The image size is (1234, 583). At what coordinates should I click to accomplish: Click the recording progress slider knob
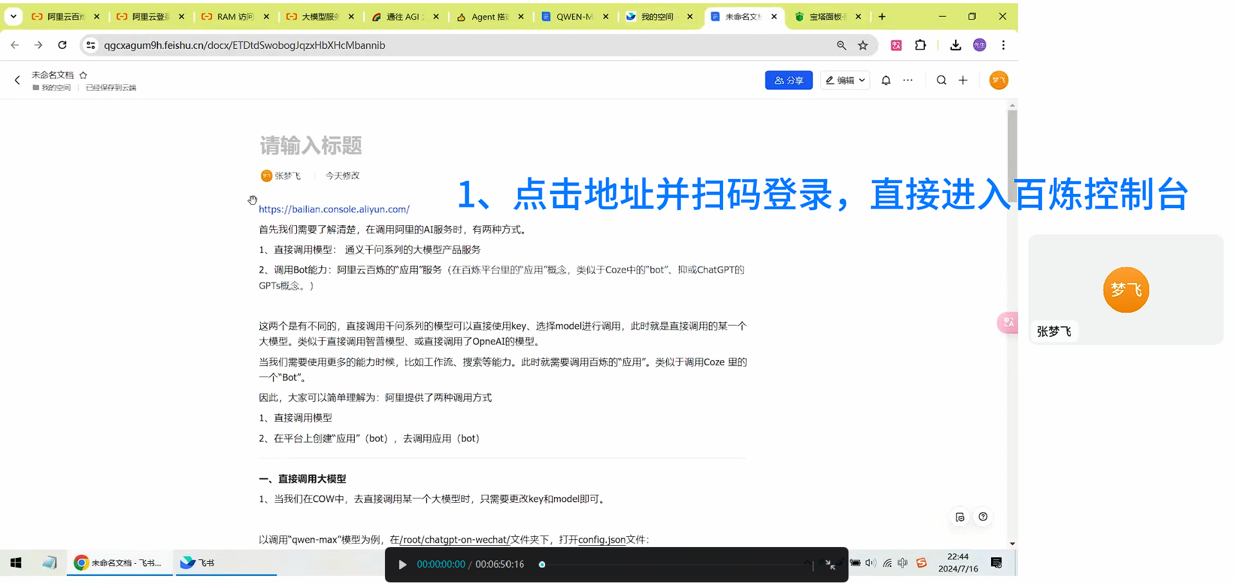click(x=542, y=565)
